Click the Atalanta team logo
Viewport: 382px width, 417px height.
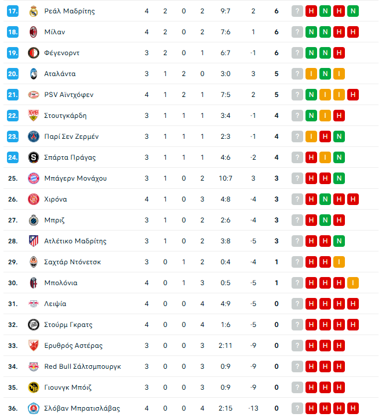tap(33, 74)
